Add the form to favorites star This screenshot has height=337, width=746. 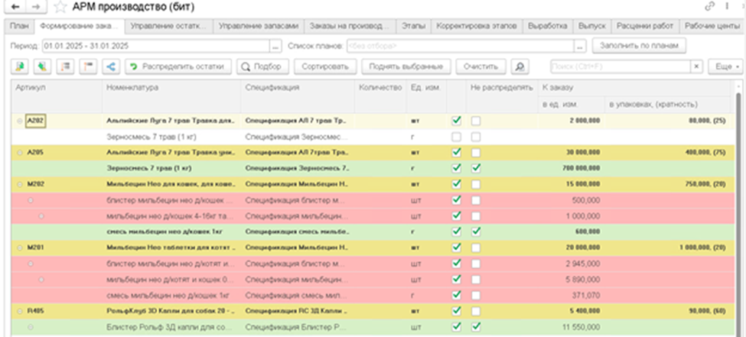coord(60,7)
